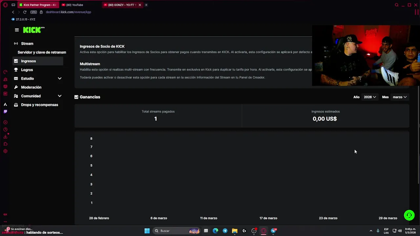Open browser search icon in title bar

[x=396, y=5]
